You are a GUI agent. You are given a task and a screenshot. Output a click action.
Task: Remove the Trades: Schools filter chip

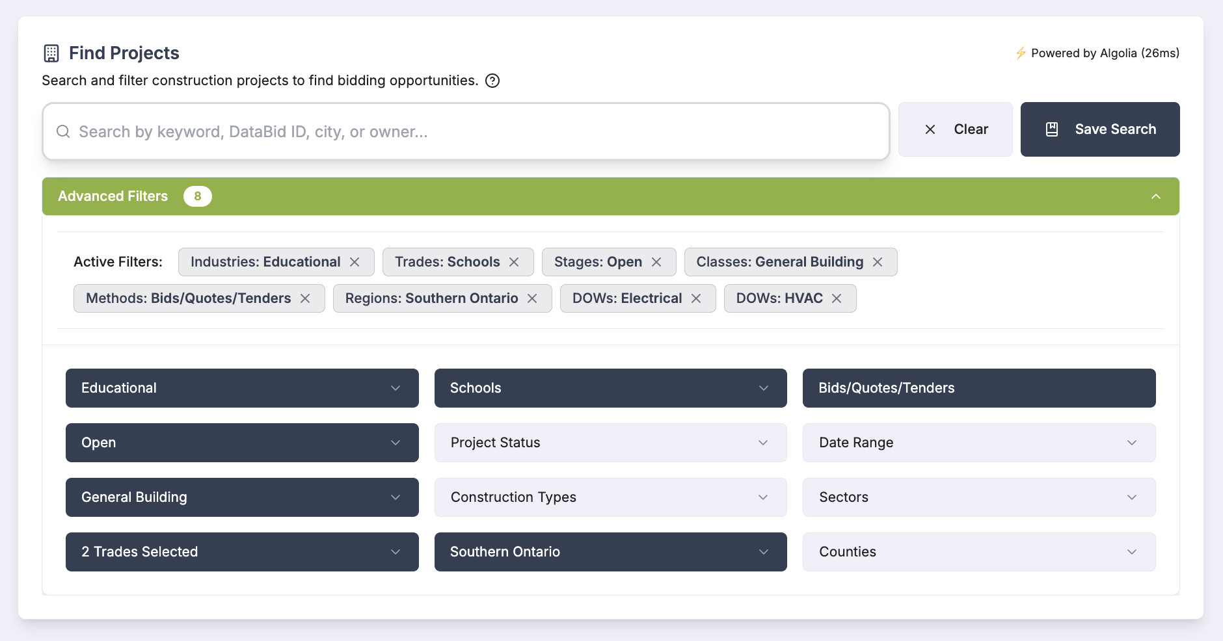pyautogui.click(x=514, y=262)
